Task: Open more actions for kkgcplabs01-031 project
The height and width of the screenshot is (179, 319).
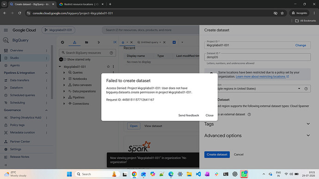Action: (113, 66)
